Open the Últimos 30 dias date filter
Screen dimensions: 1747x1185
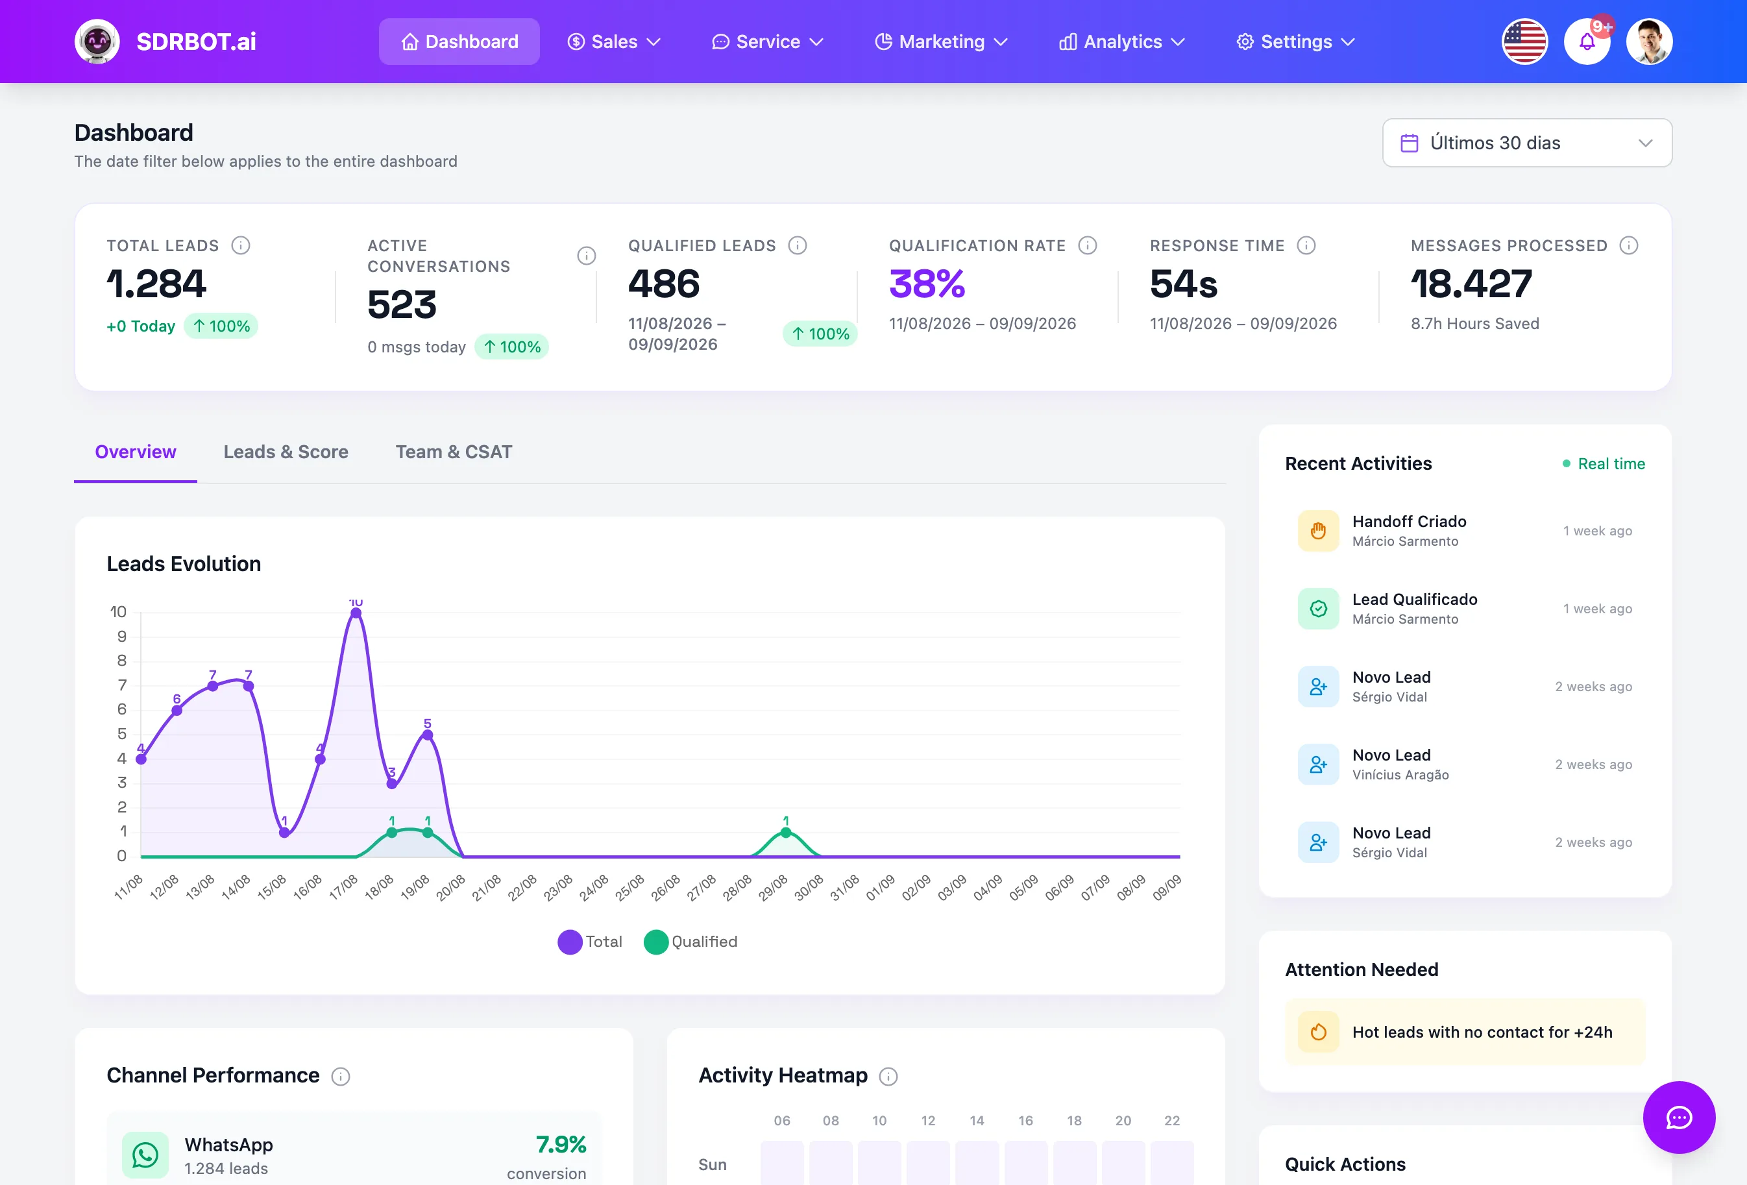pos(1527,143)
